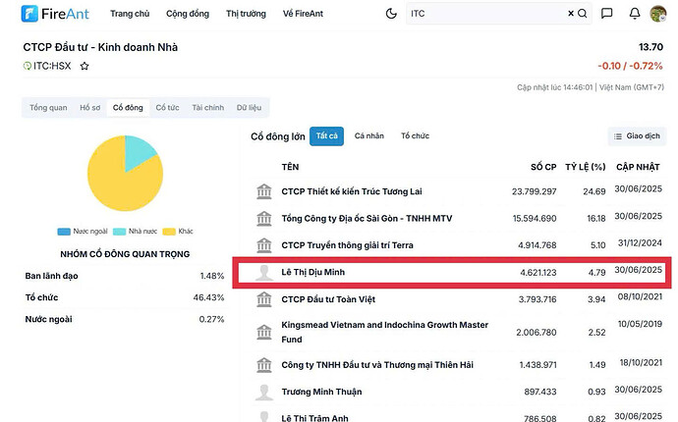The image size is (678, 422).
Task: Click the FireAnt logo
Action: pyautogui.click(x=55, y=15)
